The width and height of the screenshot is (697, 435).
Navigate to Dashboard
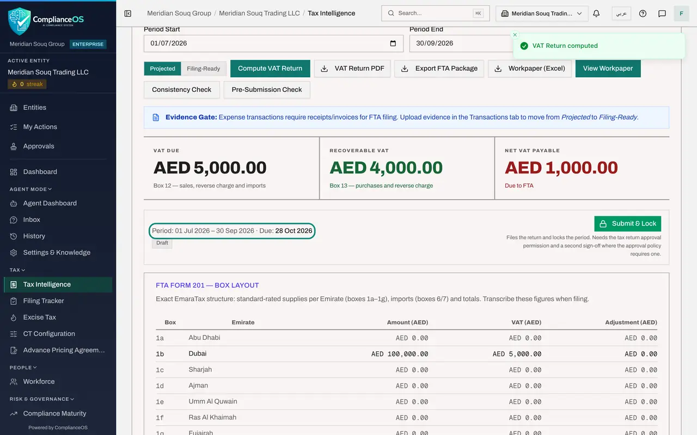click(58, 172)
